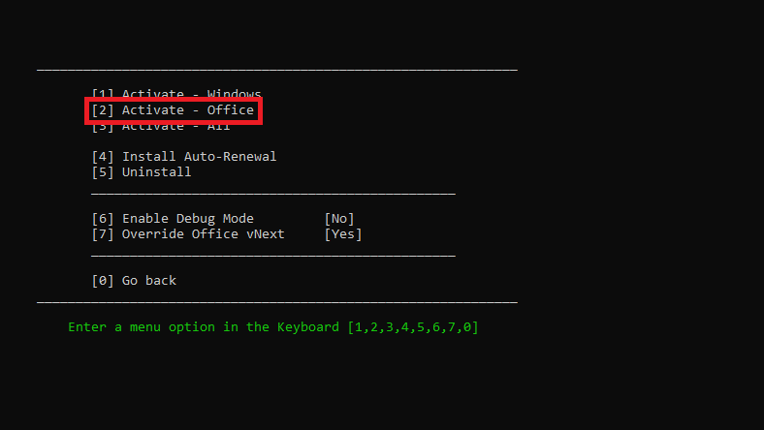The height and width of the screenshot is (430, 764).
Task: Click the [No] debug mode value
Action: tap(339, 219)
